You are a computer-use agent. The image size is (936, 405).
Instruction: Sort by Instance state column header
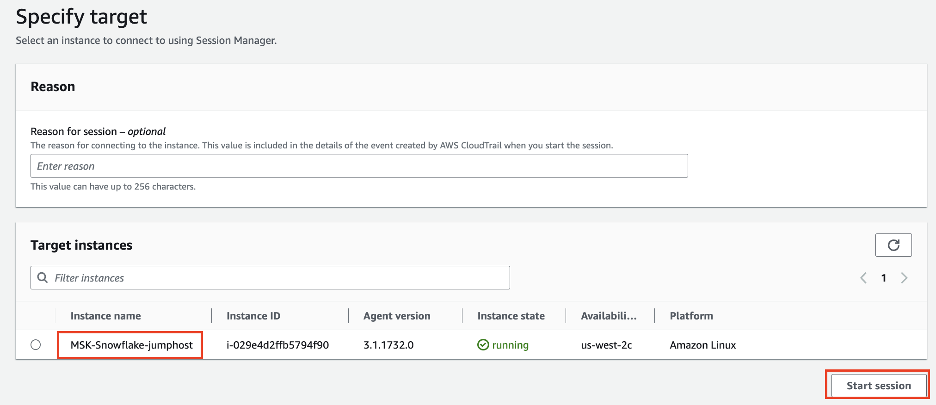coord(511,316)
